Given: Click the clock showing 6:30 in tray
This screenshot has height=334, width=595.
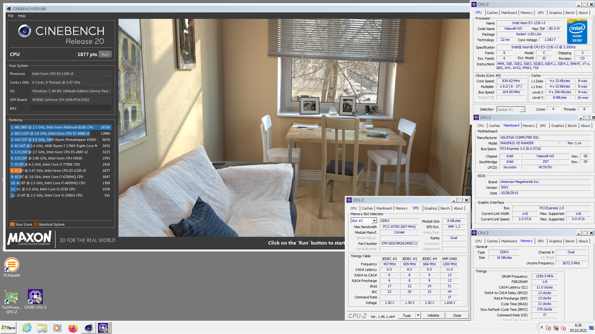Looking at the screenshot, I should tap(578, 325).
